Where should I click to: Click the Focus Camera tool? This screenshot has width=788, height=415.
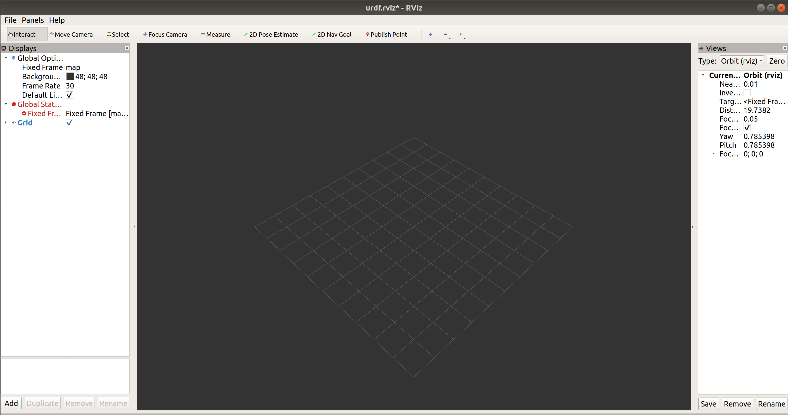[x=165, y=35]
